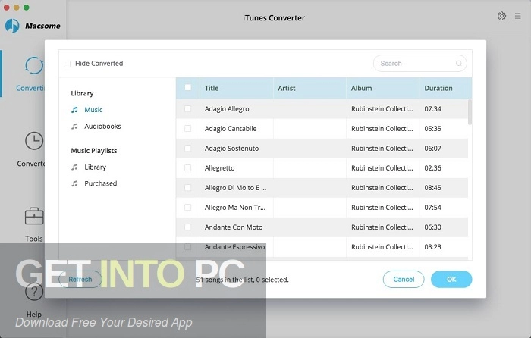Check the Adagio Sostenuto row checkbox
Viewport: 531px width, 338px height.
point(187,149)
